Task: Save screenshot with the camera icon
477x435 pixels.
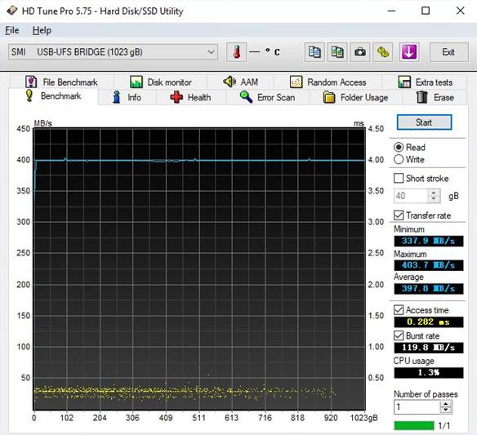Action: tap(360, 52)
